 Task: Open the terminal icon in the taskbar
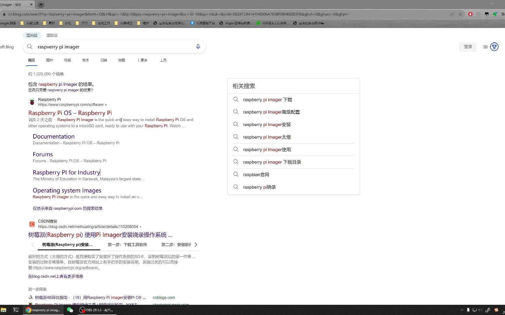(x=16, y=310)
